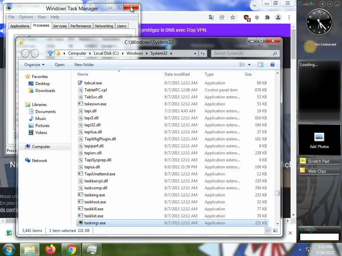Select taskeng.exe file icon
Screen dimensions: 342x256
pyautogui.click(x=80, y=195)
